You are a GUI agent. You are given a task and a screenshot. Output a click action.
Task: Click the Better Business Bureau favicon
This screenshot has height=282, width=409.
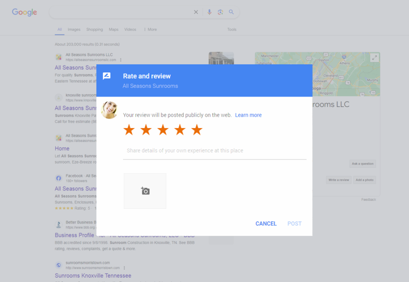(x=59, y=224)
